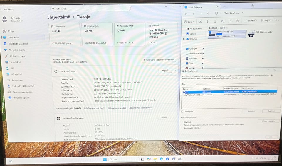Screen dimensions: 282x166
Task: Open the Lajittele sort dropdown
Action: [x=250, y=21]
